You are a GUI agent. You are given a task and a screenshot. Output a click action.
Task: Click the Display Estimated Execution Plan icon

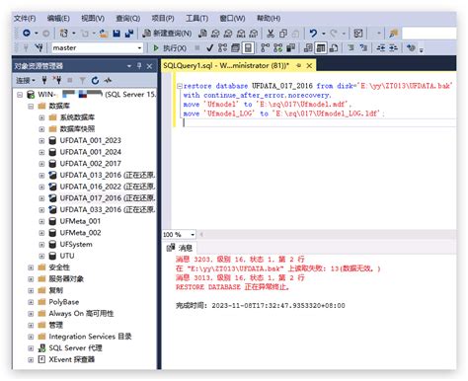tap(222, 48)
